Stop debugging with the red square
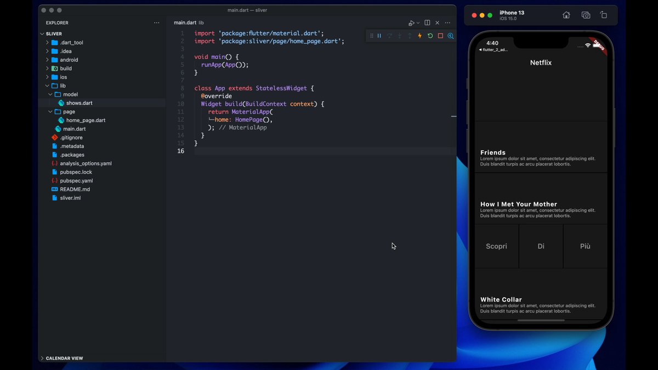Image resolution: width=658 pixels, height=370 pixels. pyautogui.click(x=440, y=36)
